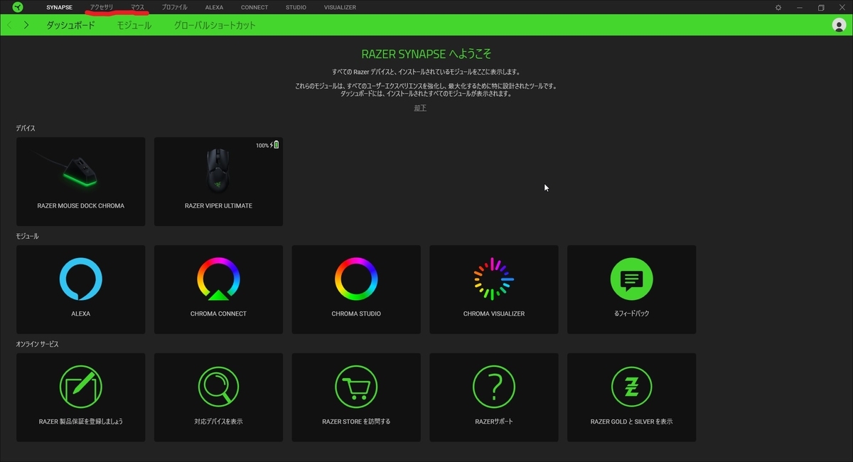Click the Viper Ultimate battery indicator

tap(267, 145)
